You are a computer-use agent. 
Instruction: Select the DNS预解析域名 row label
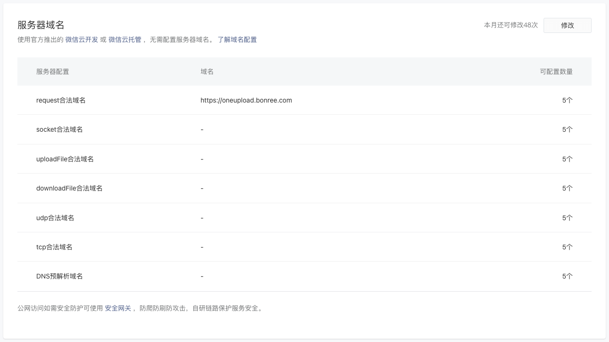[59, 276]
